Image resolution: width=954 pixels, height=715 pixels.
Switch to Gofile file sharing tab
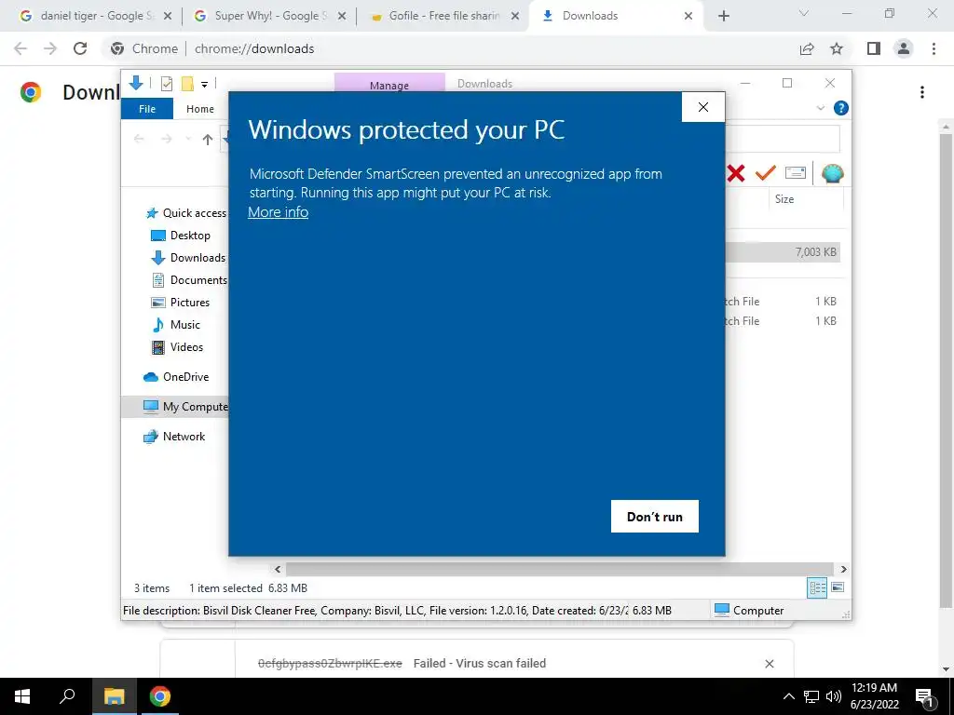(x=445, y=16)
